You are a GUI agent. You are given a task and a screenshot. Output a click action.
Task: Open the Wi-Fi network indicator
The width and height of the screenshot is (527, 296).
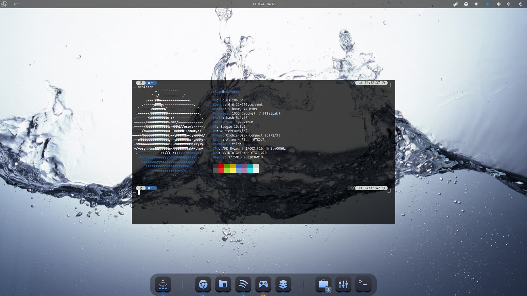[476, 4]
